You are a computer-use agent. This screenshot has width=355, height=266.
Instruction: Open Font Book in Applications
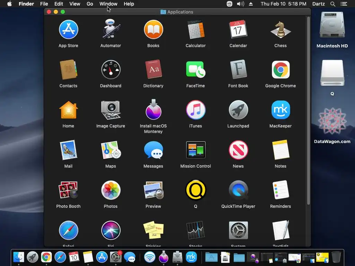(238, 69)
